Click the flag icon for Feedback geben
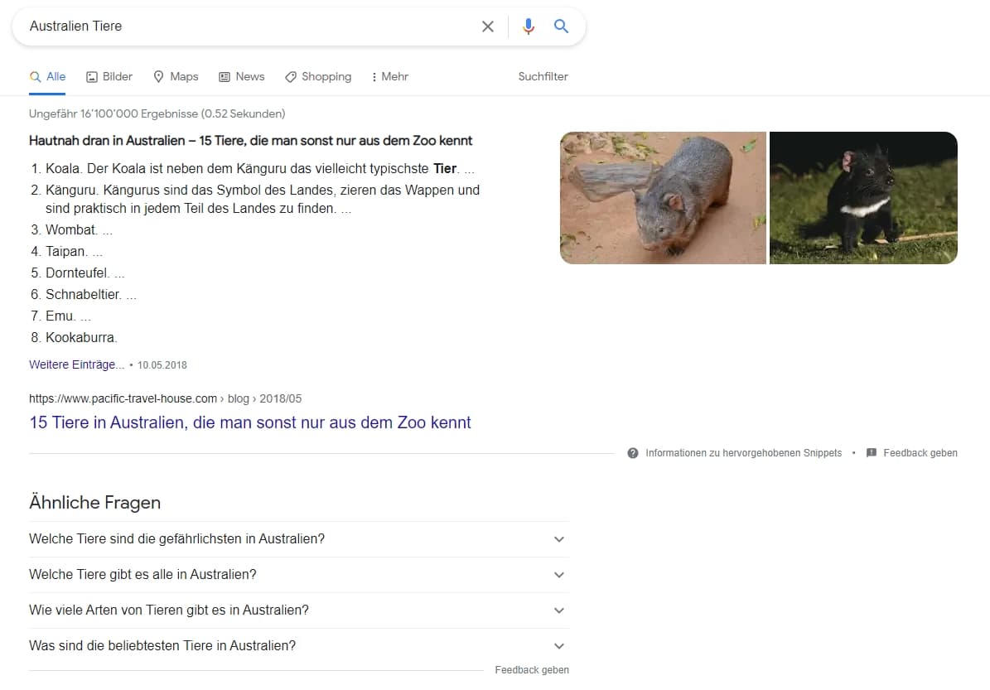The height and width of the screenshot is (690, 990). (871, 453)
